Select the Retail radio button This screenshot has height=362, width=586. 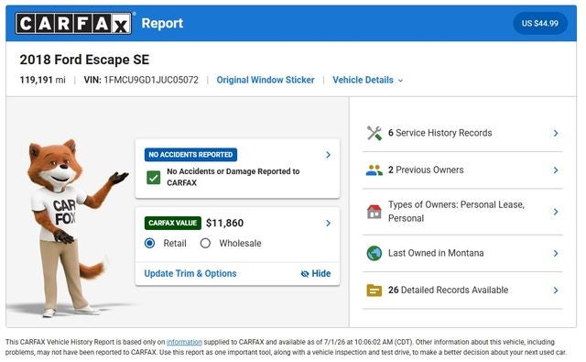(149, 243)
